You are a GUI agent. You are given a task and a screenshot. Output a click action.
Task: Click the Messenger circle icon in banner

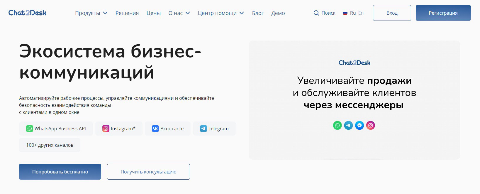coord(359,126)
